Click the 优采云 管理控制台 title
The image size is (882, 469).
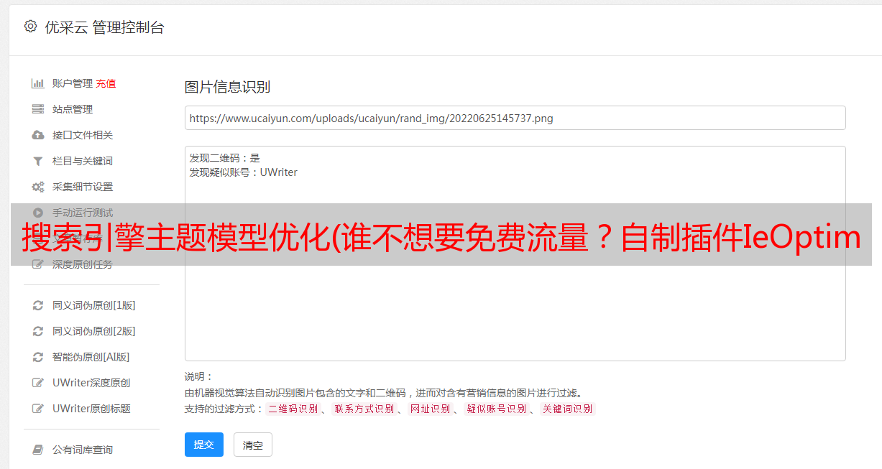104,27
